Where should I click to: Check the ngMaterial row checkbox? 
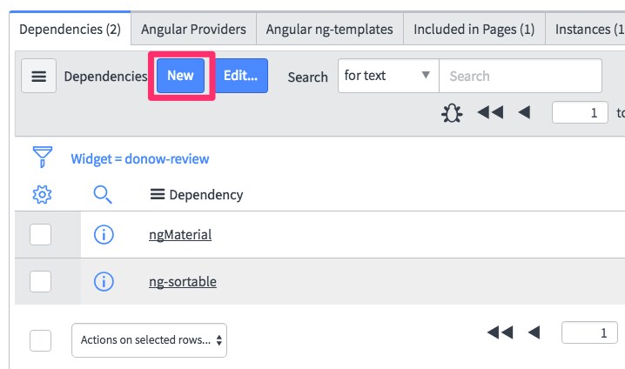[41, 234]
